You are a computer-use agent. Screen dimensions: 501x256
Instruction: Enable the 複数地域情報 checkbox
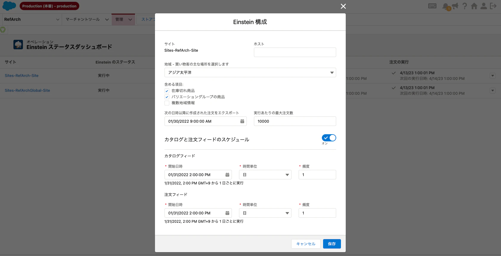click(x=167, y=103)
